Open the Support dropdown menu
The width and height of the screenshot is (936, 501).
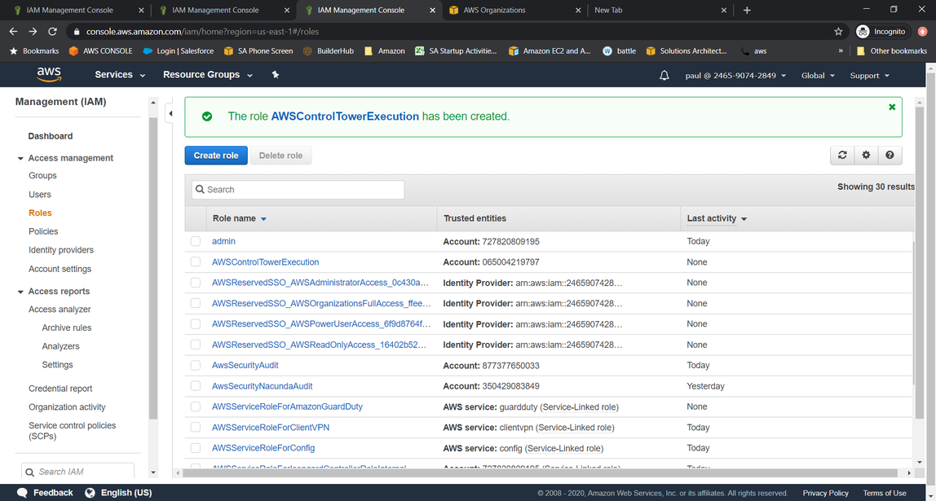click(x=869, y=75)
